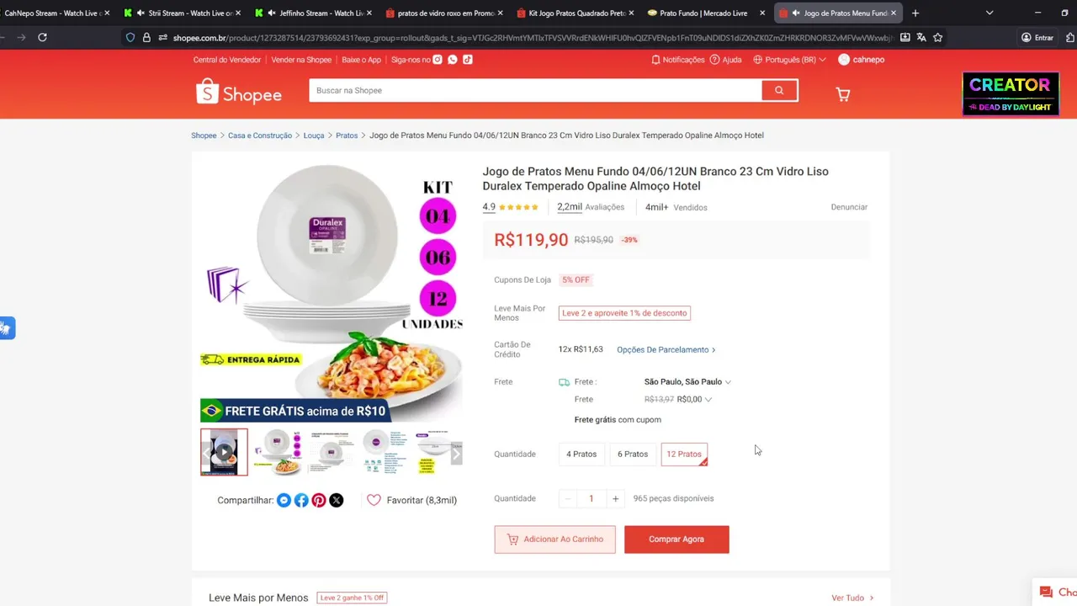Viewport: 1077px width, 606px height.
Task: Share product via X icon
Action: coord(337,500)
